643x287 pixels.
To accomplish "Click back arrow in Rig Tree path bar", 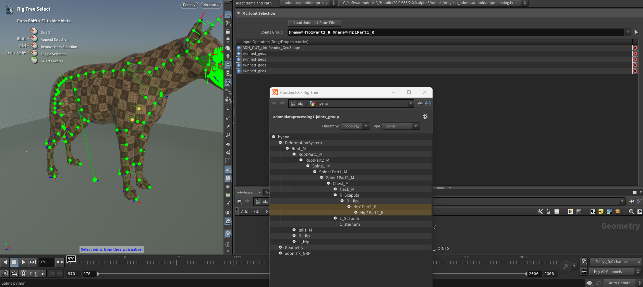I will point(274,103).
